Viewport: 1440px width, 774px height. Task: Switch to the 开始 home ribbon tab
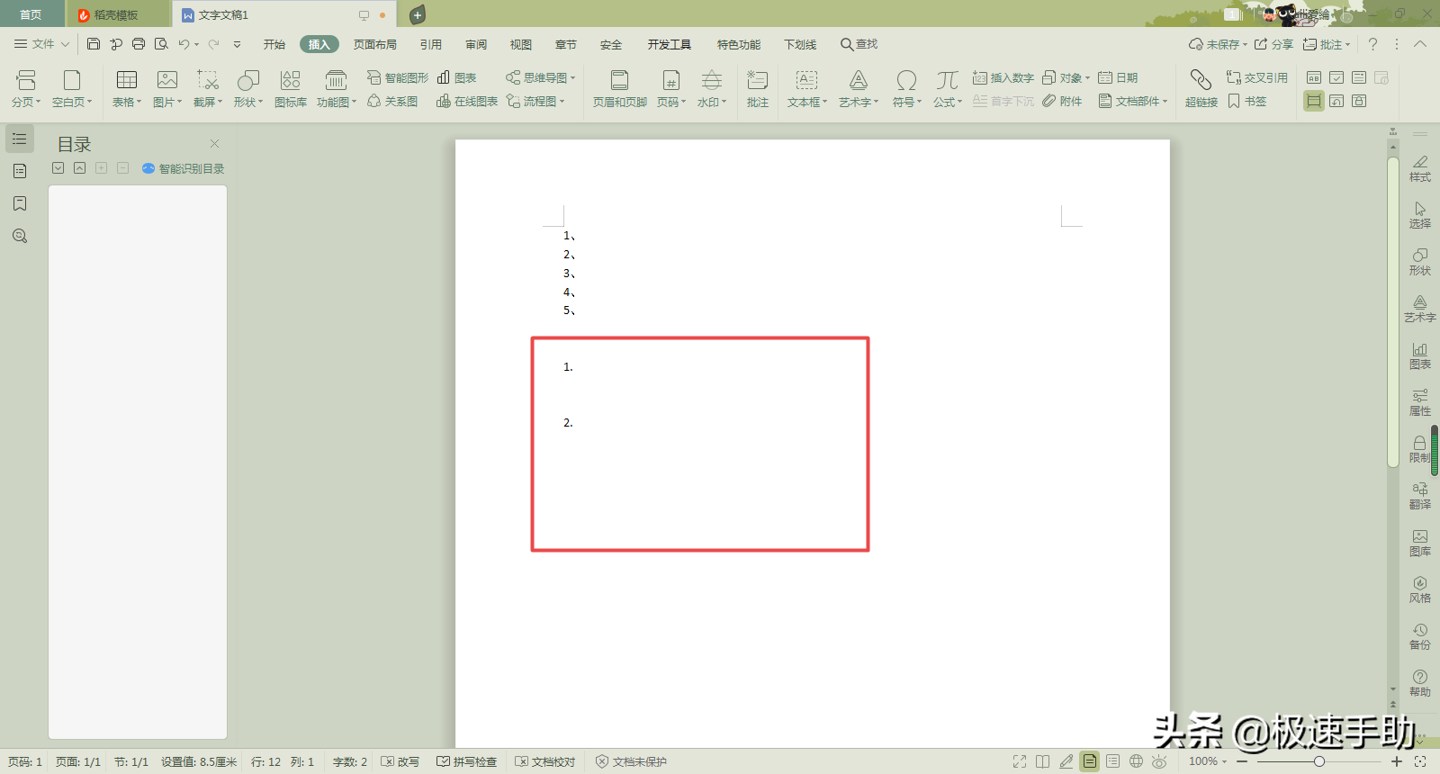[x=274, y=44]
